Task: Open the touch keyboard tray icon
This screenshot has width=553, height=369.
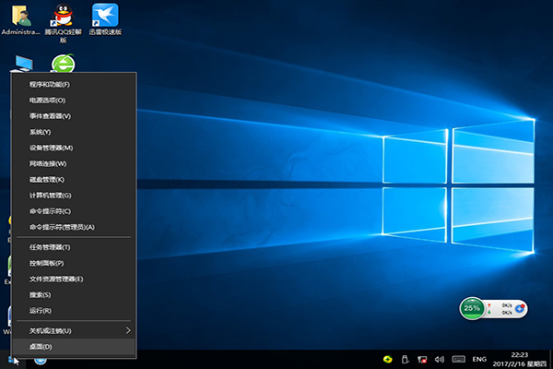Action: 458,358
